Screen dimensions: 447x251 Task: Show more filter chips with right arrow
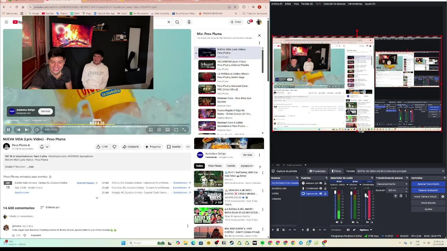(260, 167)
